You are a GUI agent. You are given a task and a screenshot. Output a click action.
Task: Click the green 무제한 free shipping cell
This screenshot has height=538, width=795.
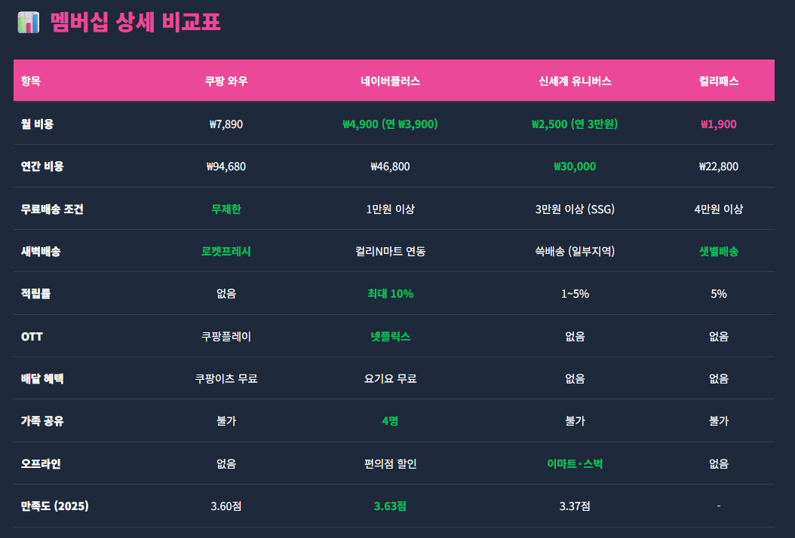click(226, 209)
